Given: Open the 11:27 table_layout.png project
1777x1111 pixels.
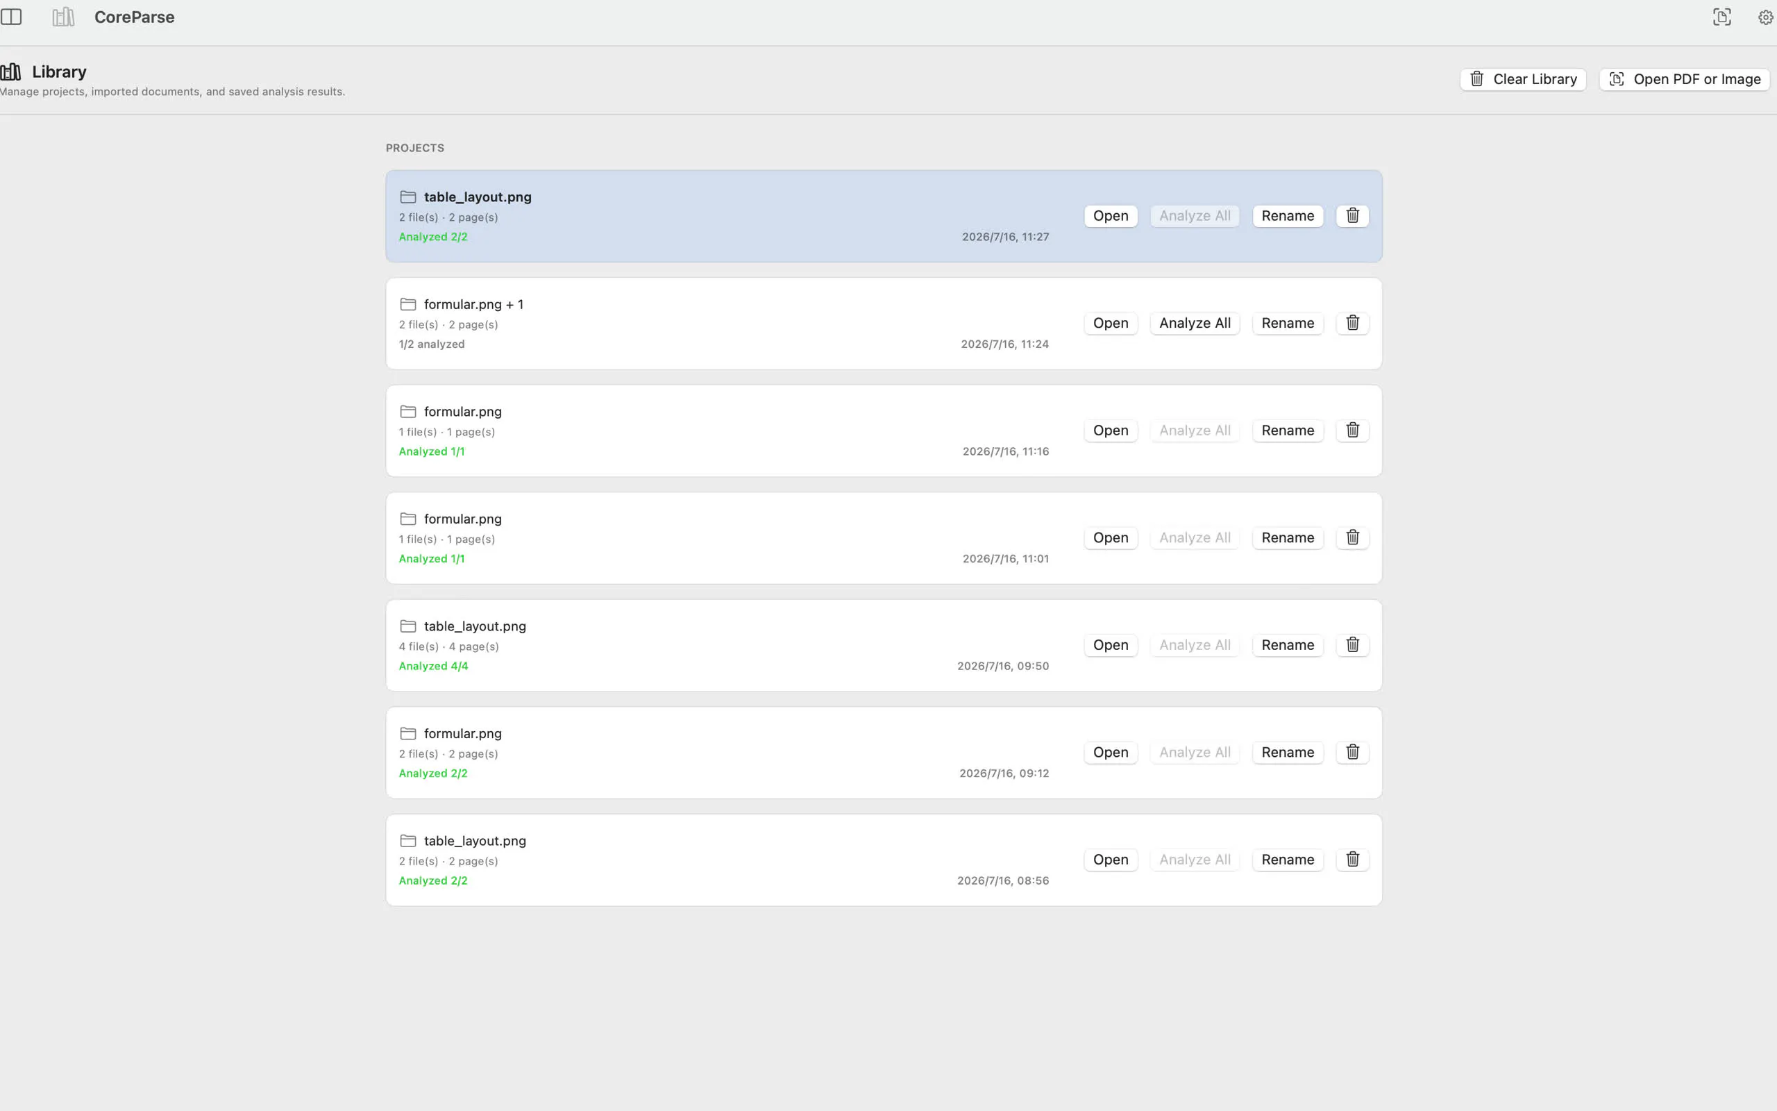Looking at the screenshot, I should coord(1110,216).
